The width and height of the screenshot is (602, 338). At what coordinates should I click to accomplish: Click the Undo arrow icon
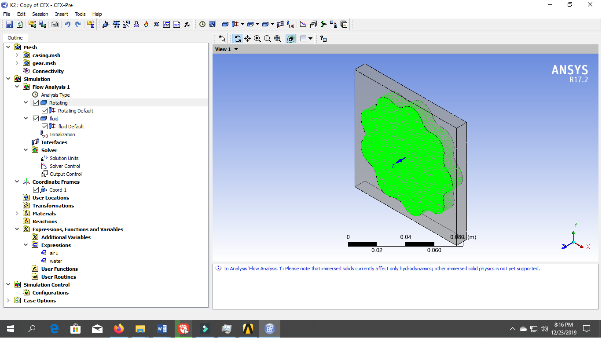pos(68,25)
